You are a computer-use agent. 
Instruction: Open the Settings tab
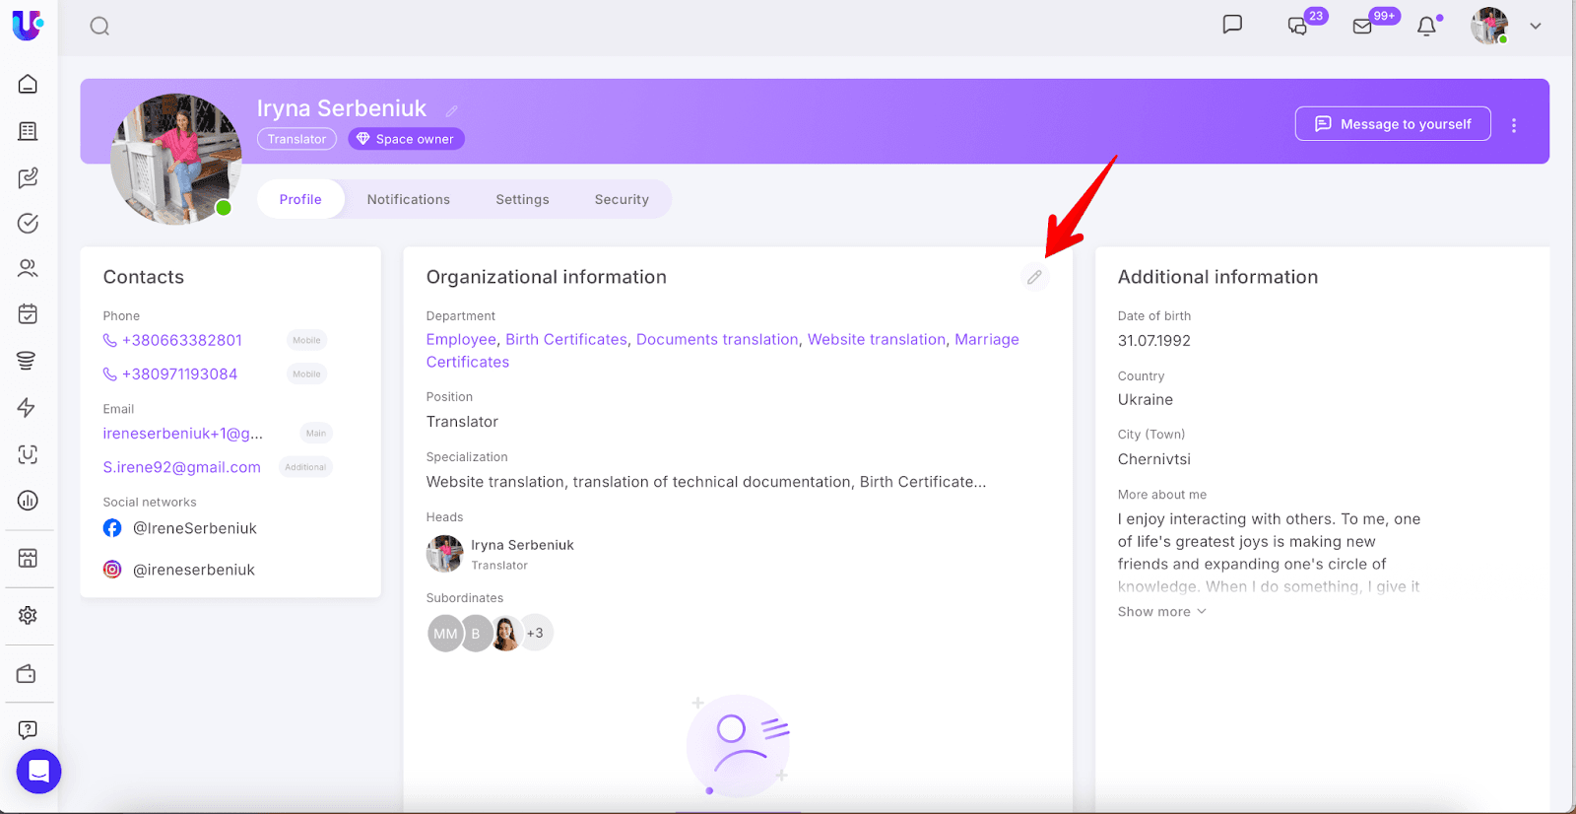click(522, 199)
